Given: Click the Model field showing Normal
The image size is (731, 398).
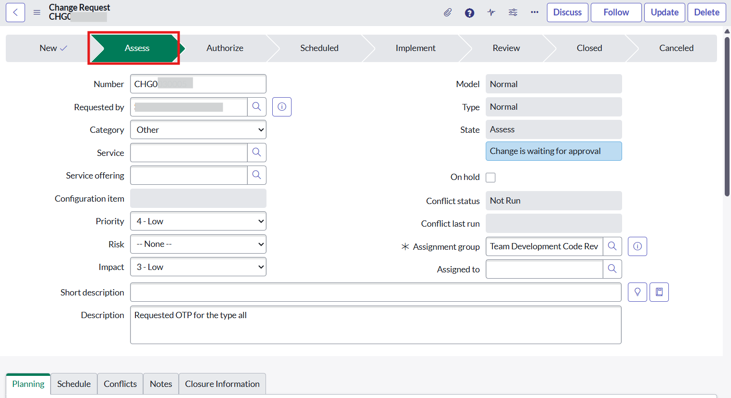Looking at the screenshot, I should click(x=554, y=84).
